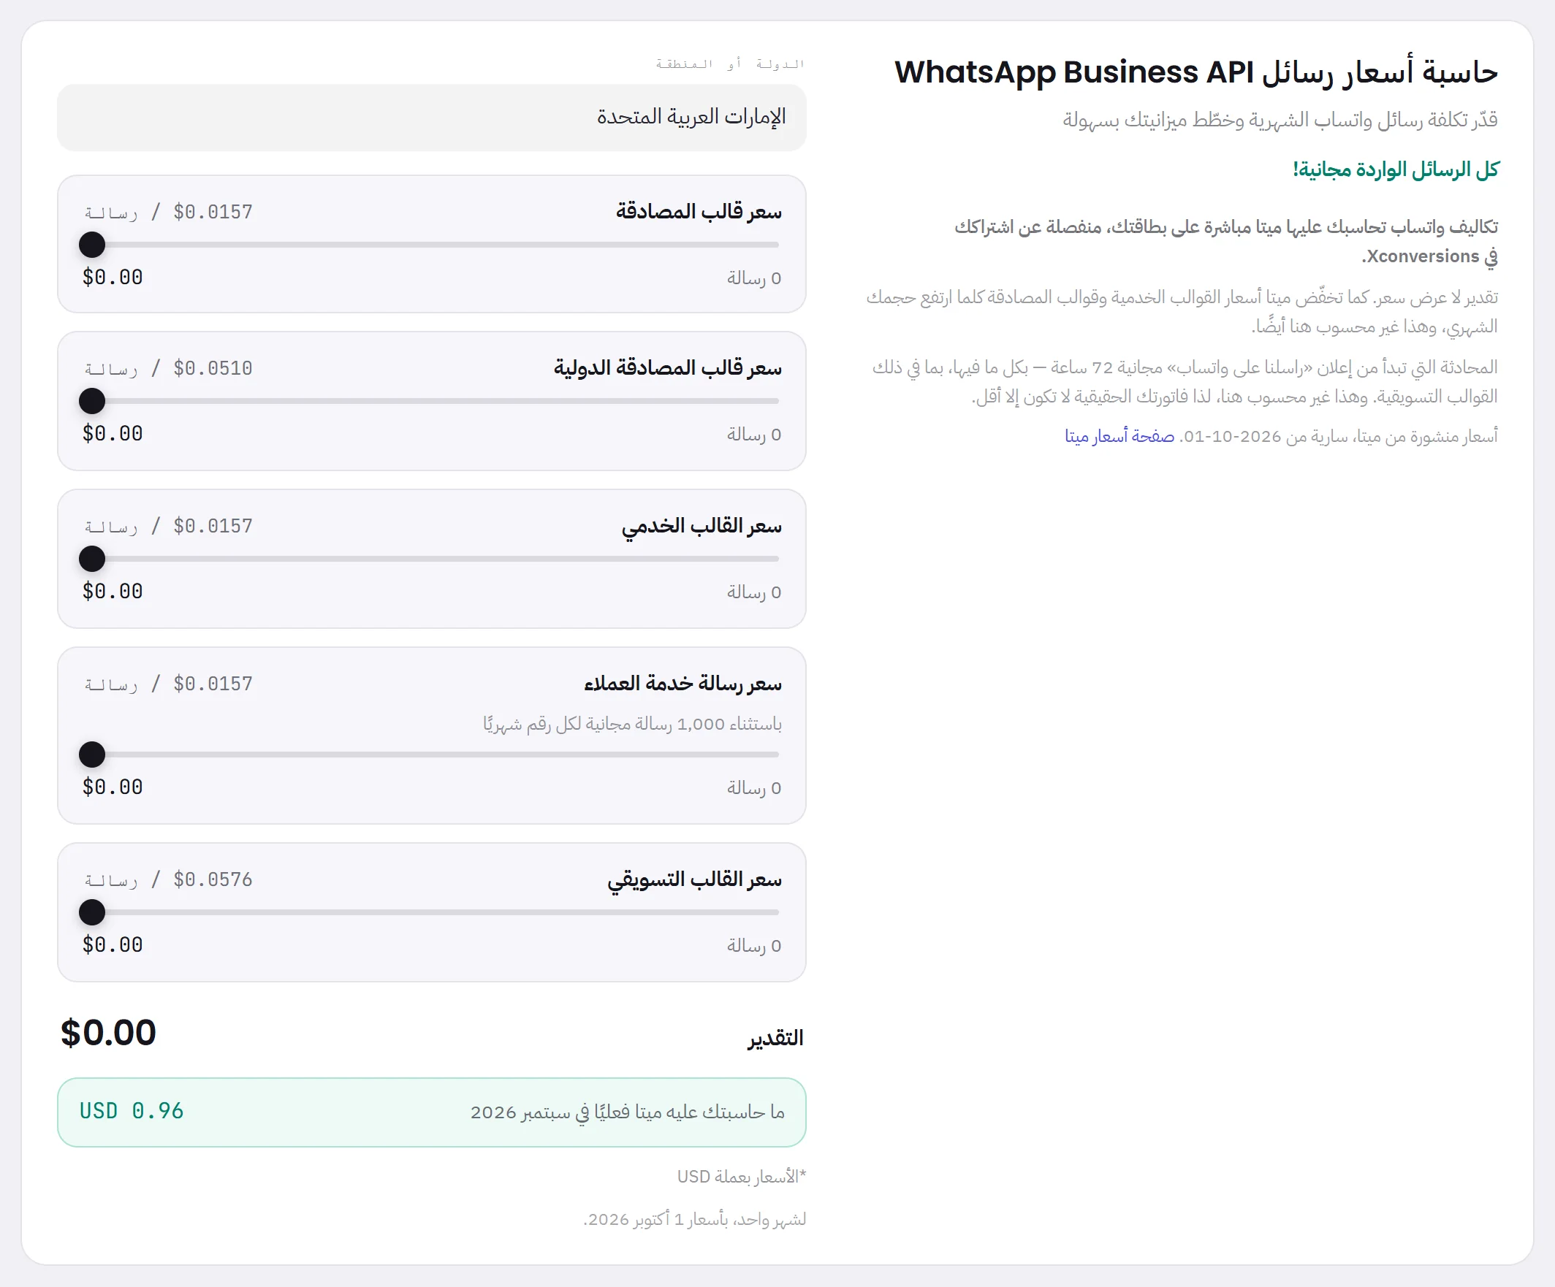Click the سعر قالب المصادقة الدولية slider handle
Screen dimensions: 1555x1287
92,401
